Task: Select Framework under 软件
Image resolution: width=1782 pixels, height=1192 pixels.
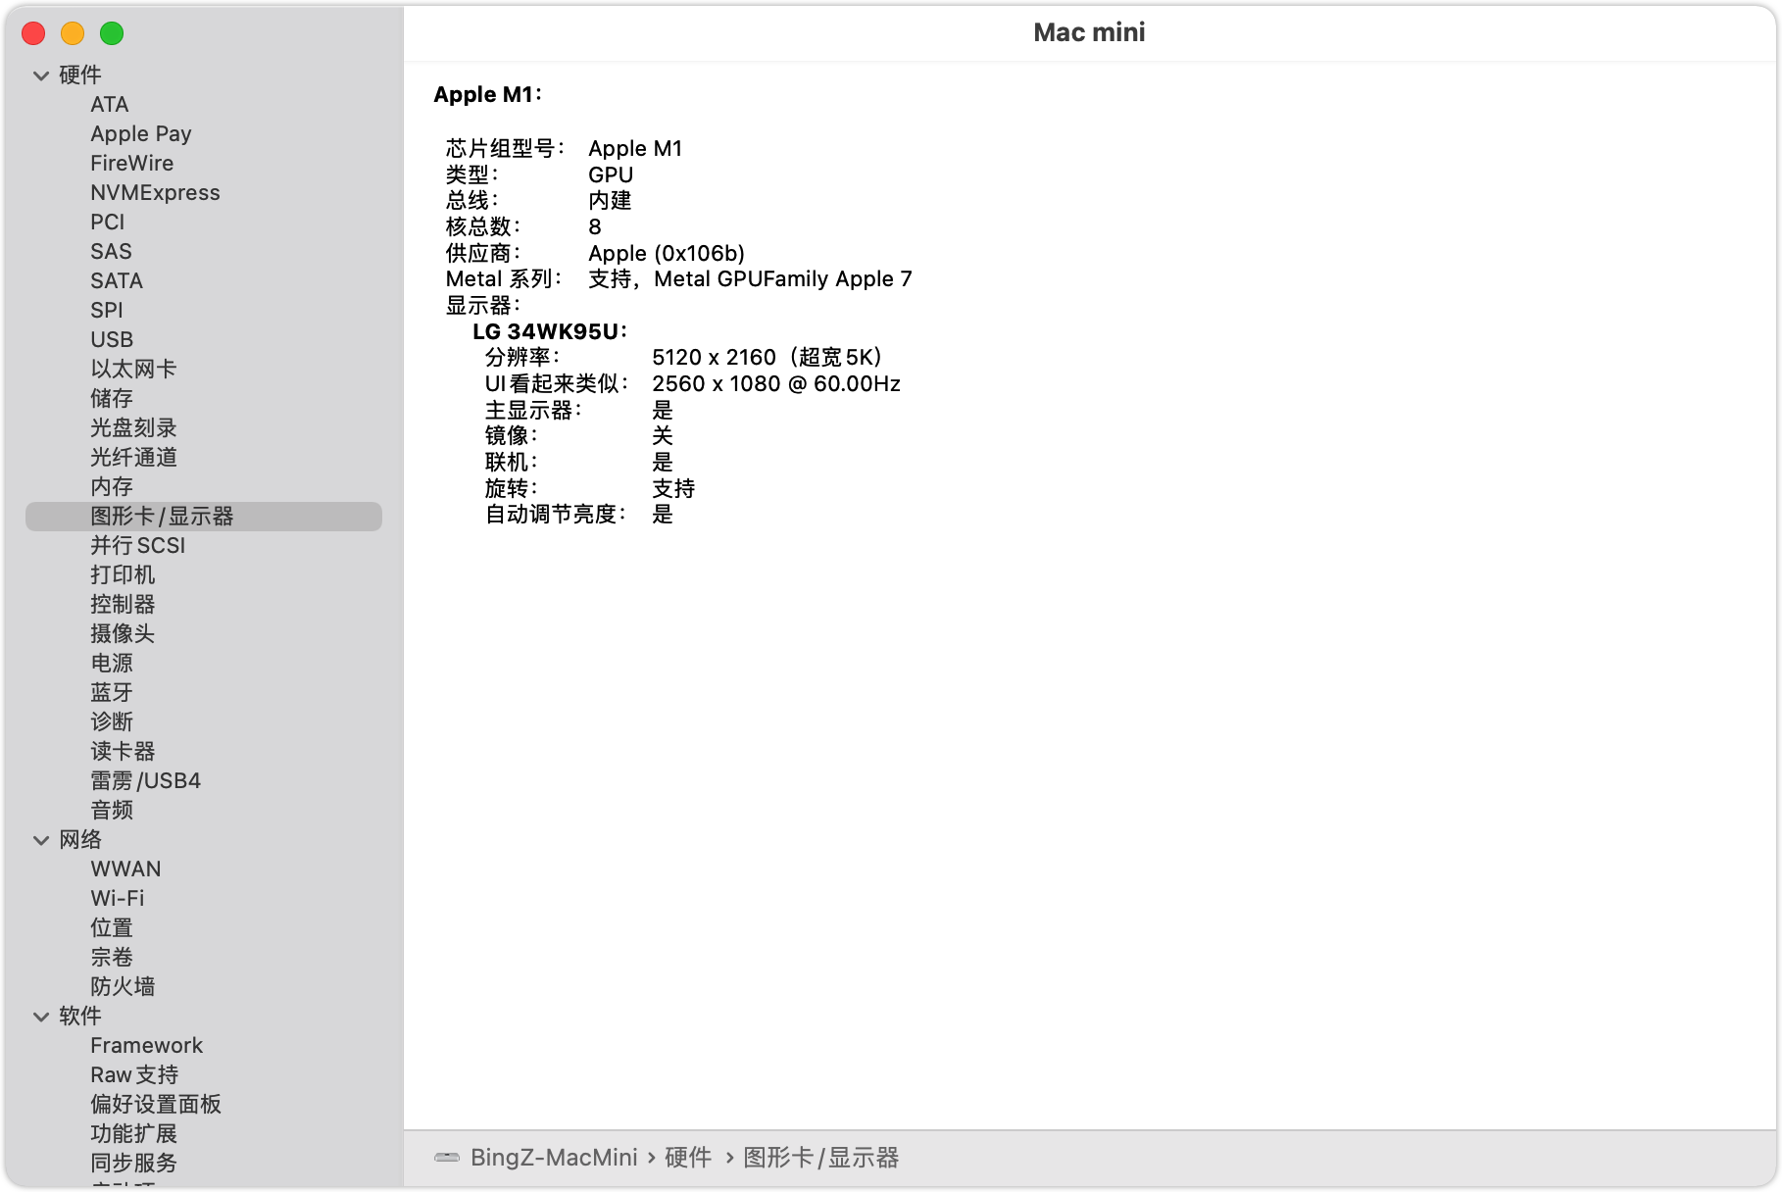Action: pos(147,1046)
